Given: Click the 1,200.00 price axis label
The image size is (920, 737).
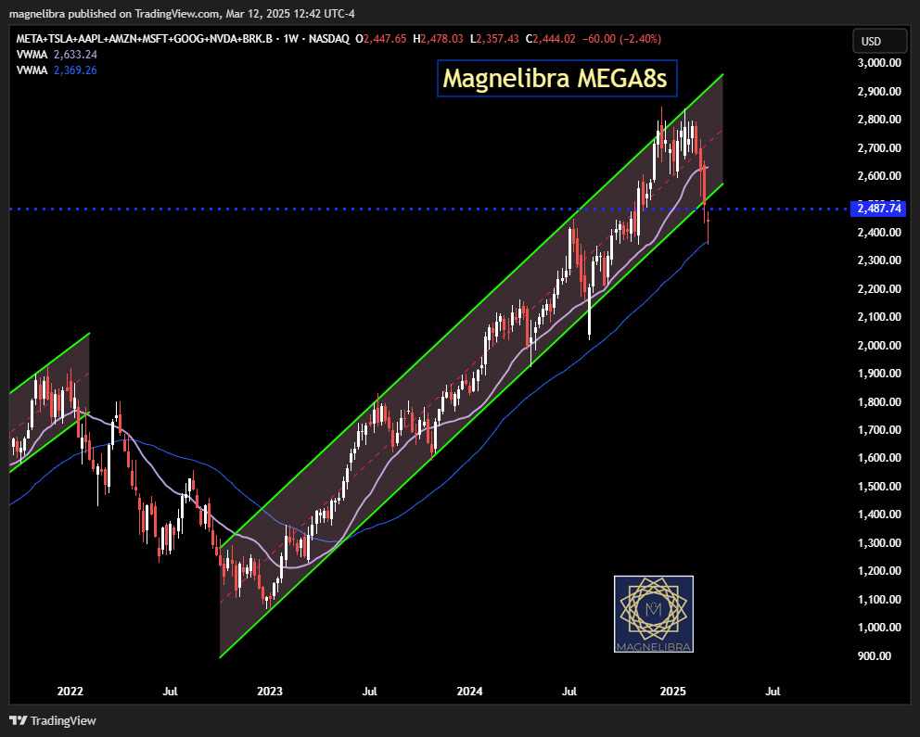Looking at the screenshot, I should (879, 570).
